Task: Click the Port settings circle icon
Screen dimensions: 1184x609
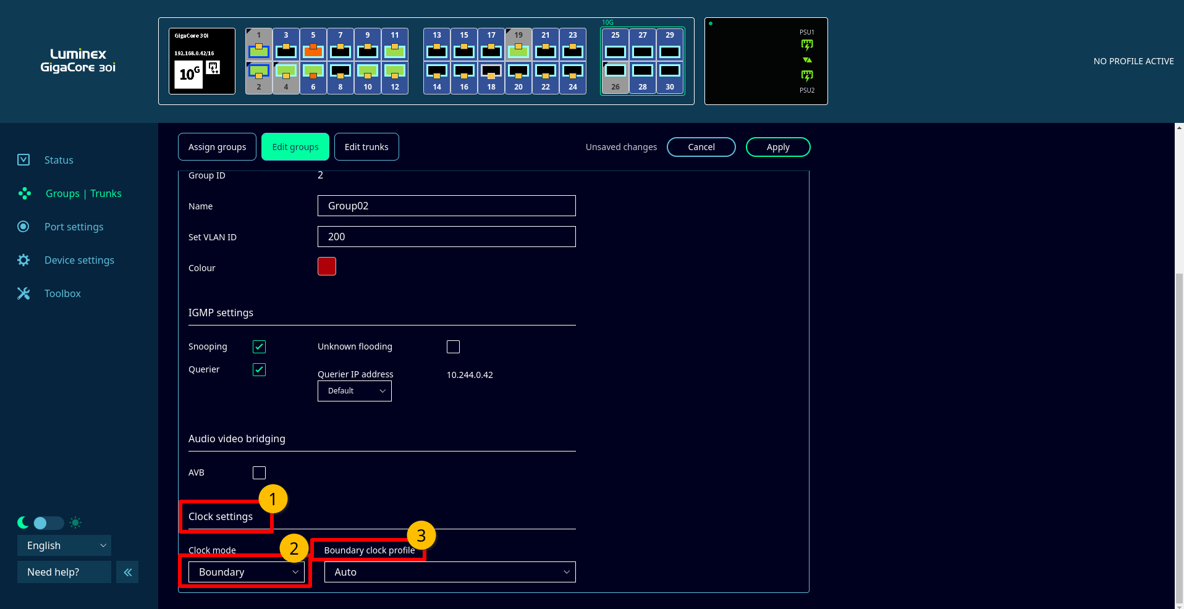Action: pos(23,227)
